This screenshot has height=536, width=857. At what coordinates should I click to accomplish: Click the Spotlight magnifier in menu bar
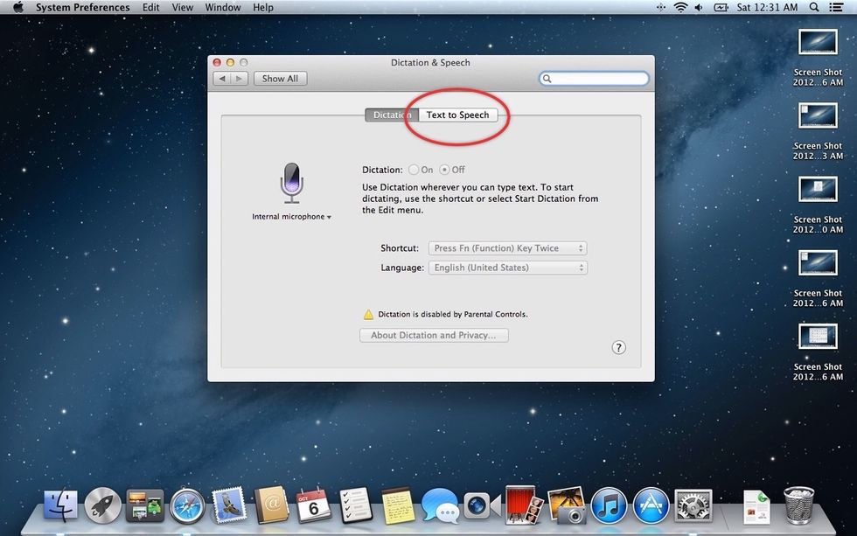814,7
